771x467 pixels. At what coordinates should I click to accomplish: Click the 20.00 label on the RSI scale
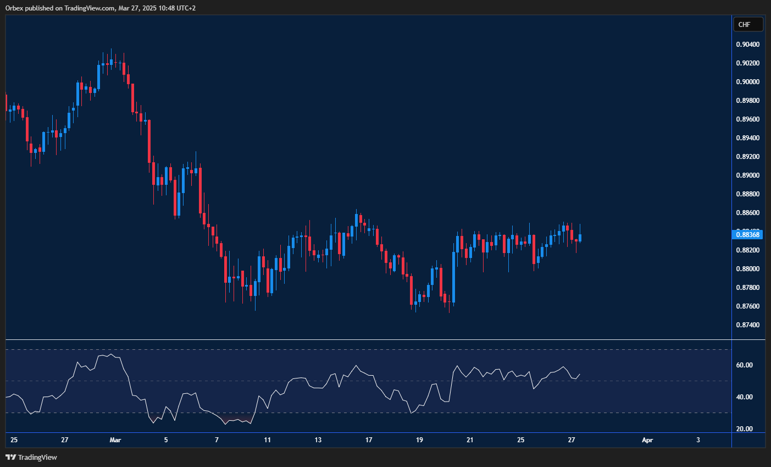click(x=746, y=428)
